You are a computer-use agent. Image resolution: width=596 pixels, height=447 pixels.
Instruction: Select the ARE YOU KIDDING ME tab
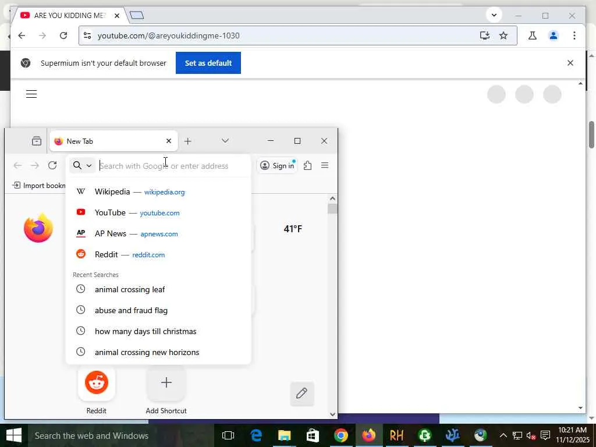pos(69,16)
